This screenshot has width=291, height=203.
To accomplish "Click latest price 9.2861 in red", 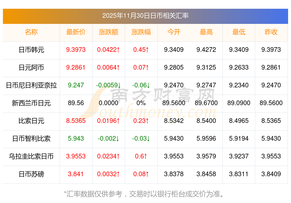I will pyautogui.click(x=76, y=67).
